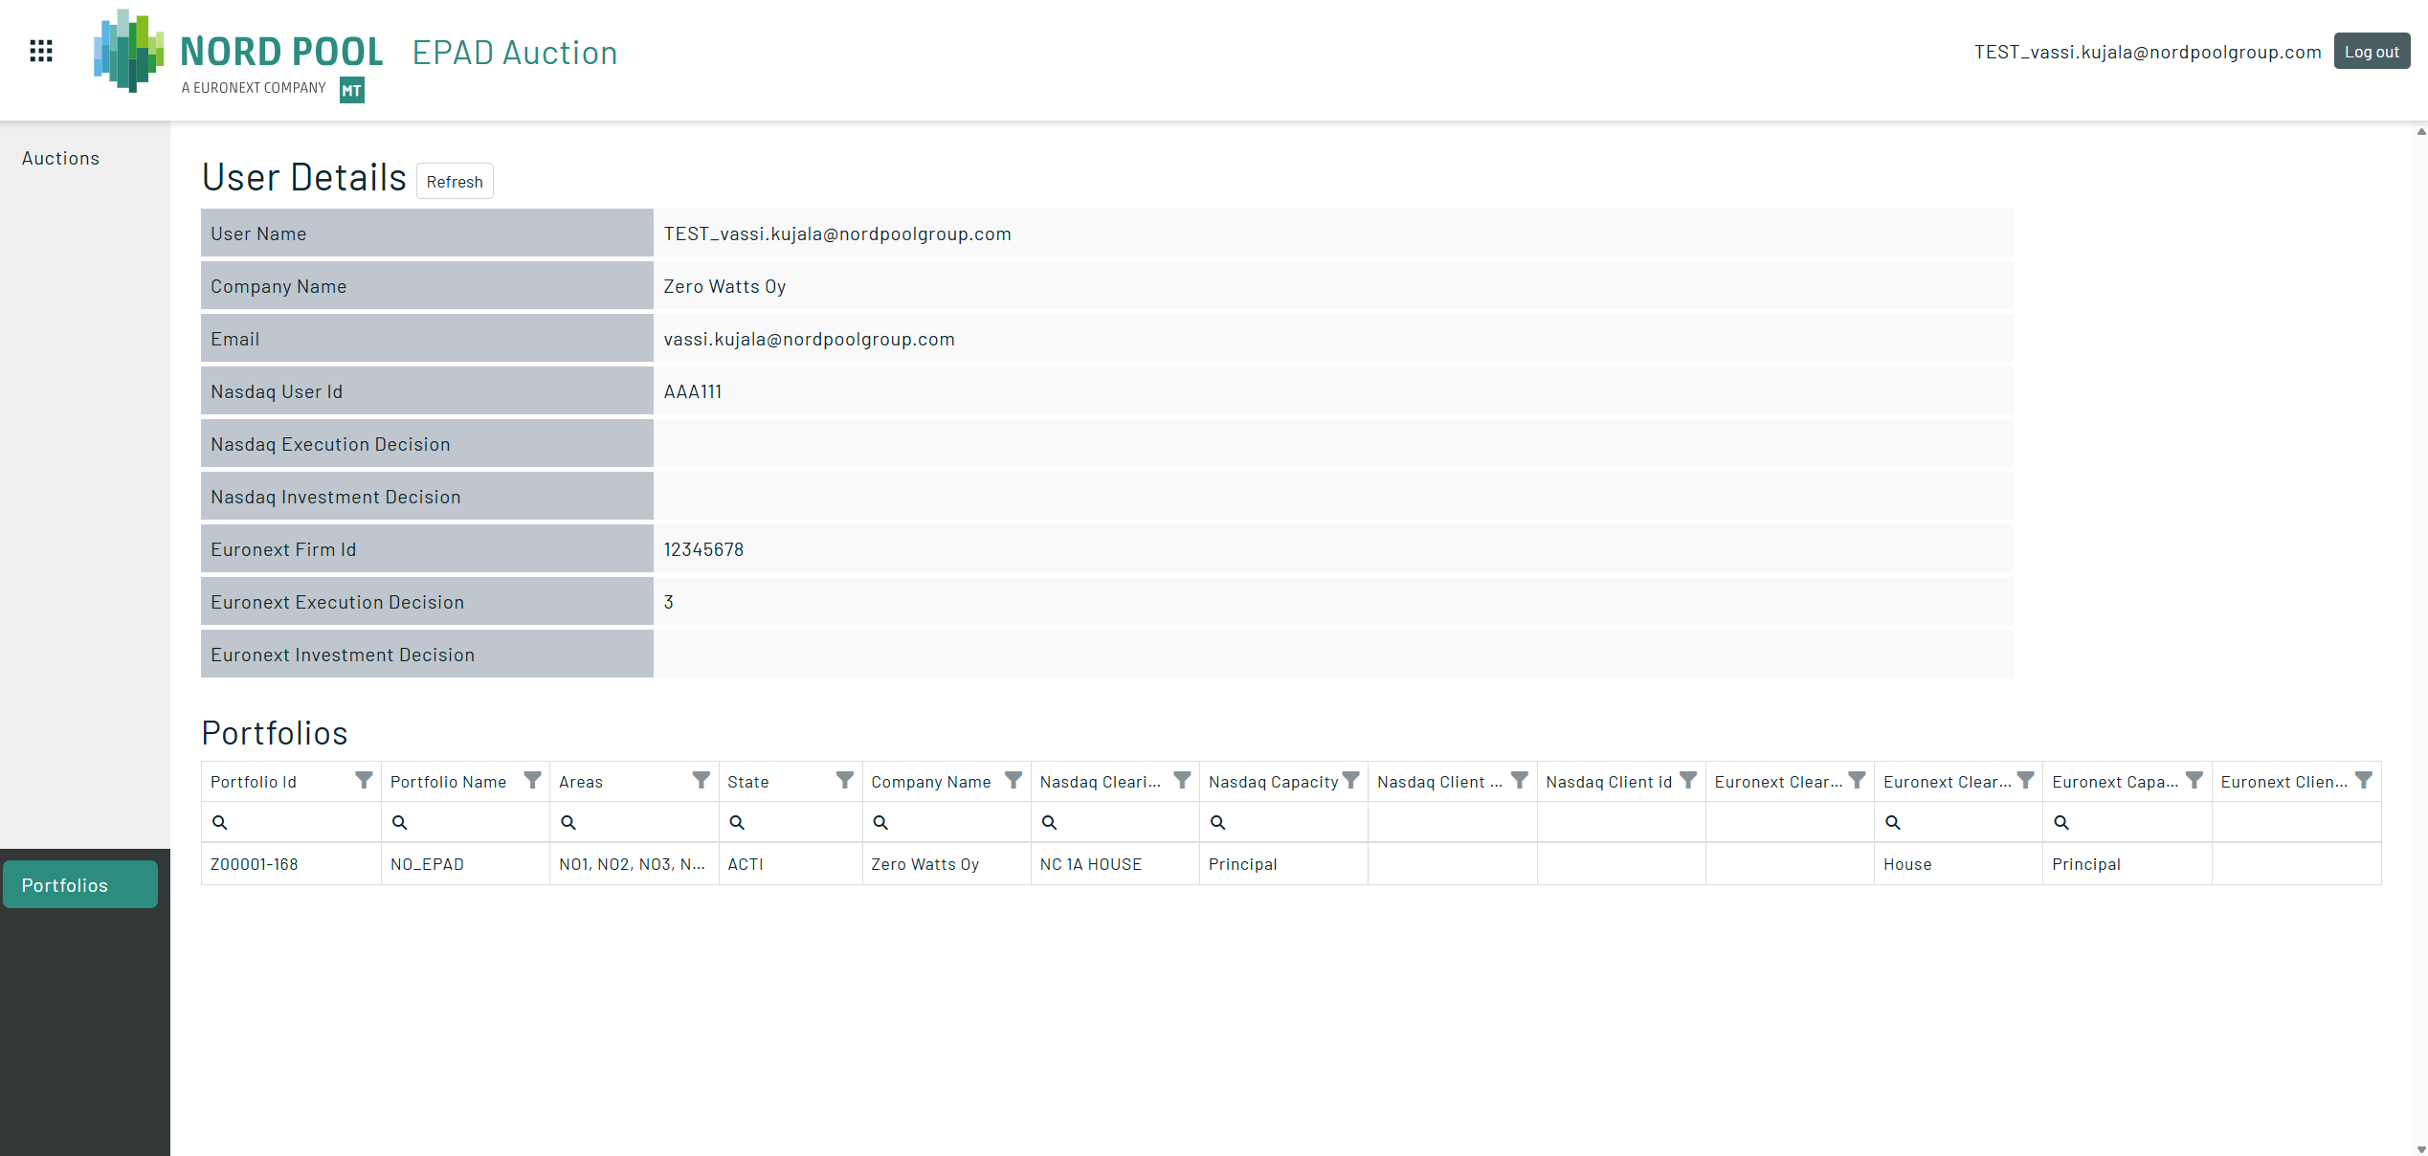The width and height of the screenshot is (2428, 1156).
Task: Click scroll down arrow on page scrollbar
Action: pyautogui.click(x=2421, y=1148)
